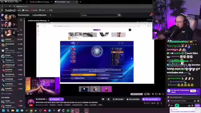Open Spotify from the Windows taskbar
The height and width of the screenshot is (113, 201).
[x=68, y=110]
